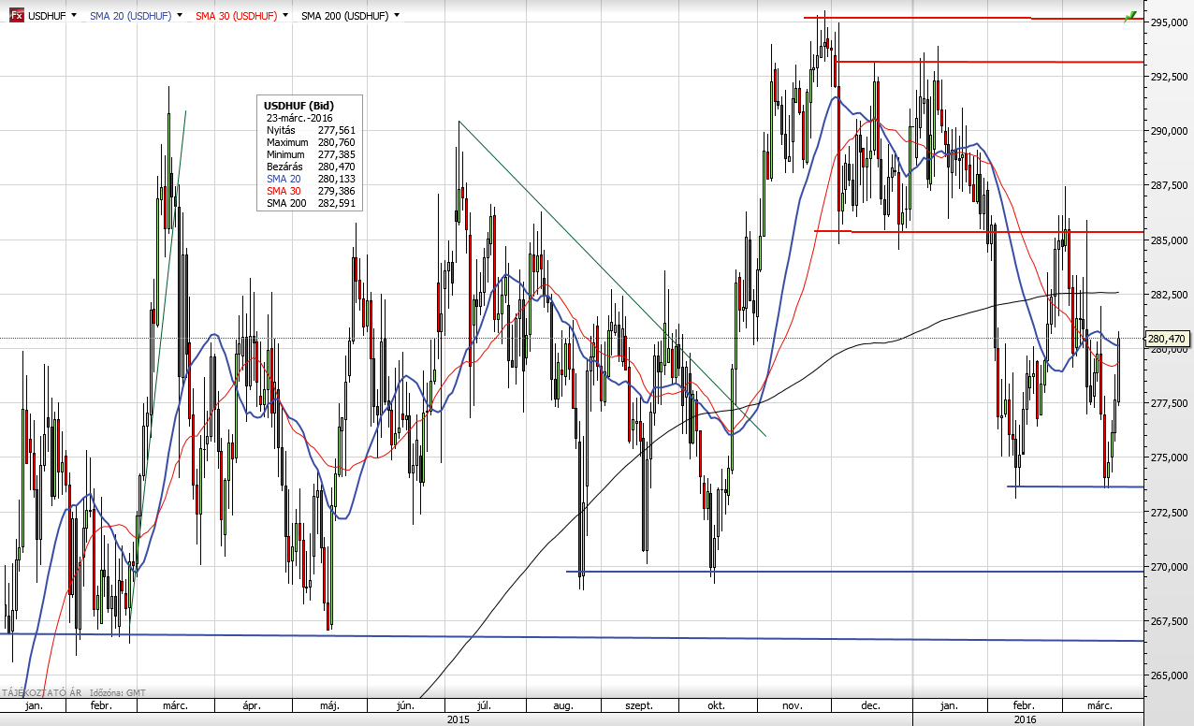Image resolution: width=1194 pixels, height=726 pixels.
Task: Click the 2015 year label on time axis
Action: pos(458,719)
